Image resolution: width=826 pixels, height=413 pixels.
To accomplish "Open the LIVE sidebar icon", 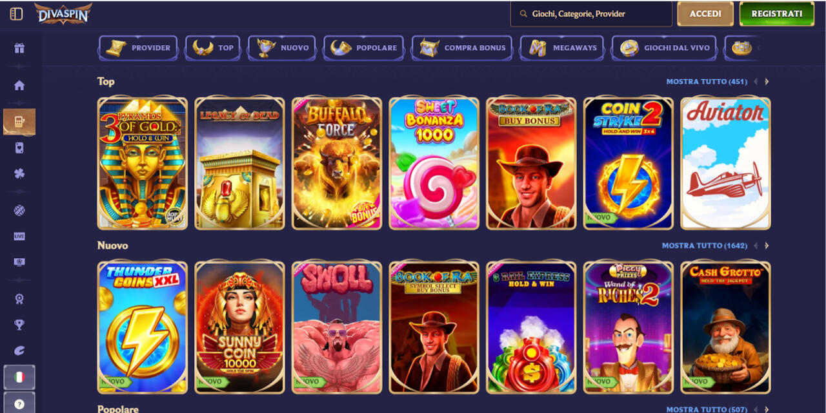I will pos(19,236).
